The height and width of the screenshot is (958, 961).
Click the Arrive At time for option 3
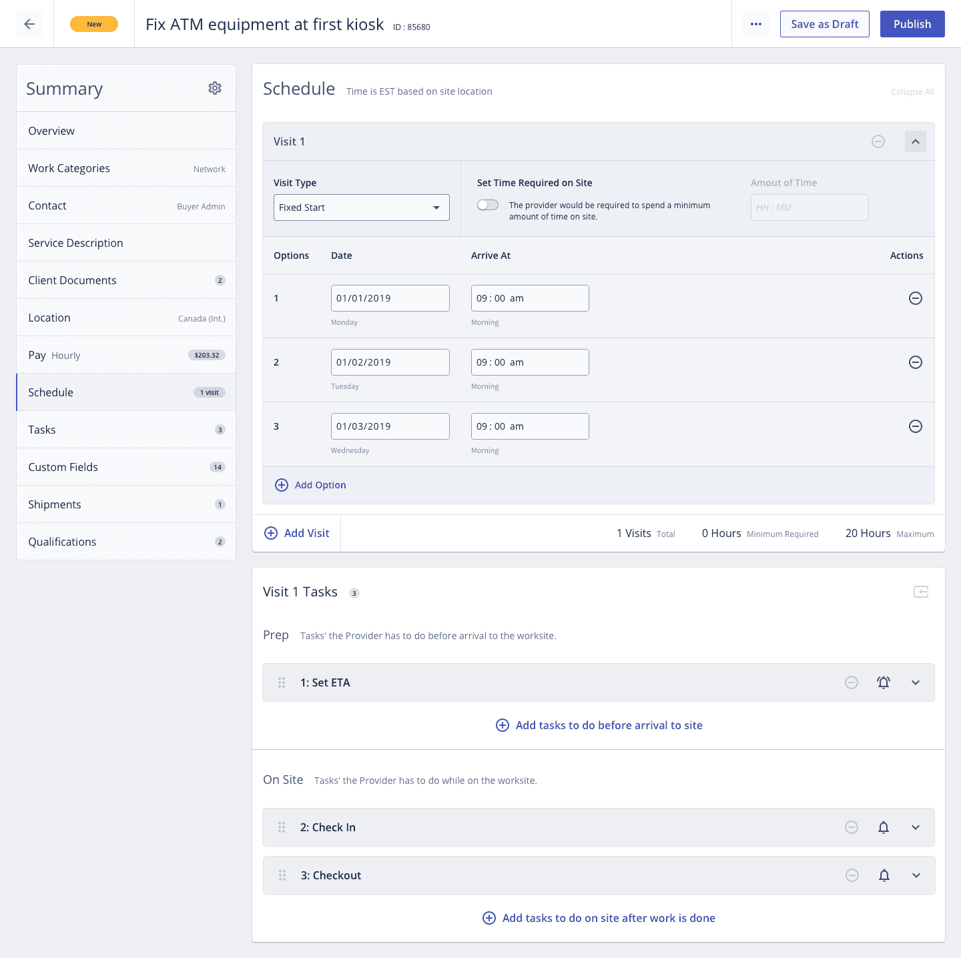click(530, 426)
